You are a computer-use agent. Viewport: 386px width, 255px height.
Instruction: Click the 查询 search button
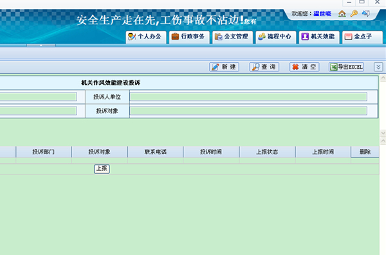pyautogui.click(x=264, y=67)
